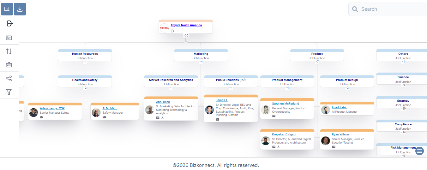
Task: Select the Strategy node title
Action: click(403, 101)
